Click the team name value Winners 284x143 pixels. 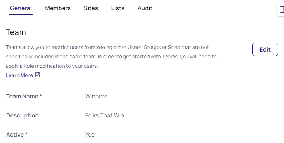coord(96,96)
